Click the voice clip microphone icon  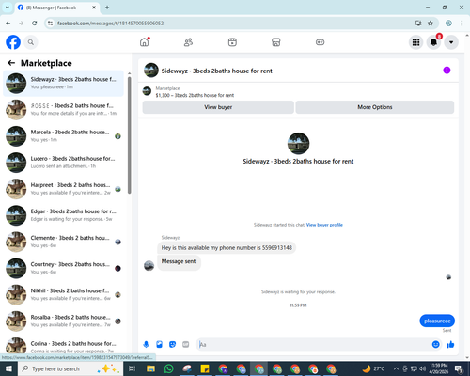pyautogui.click(x=146, y=345)
